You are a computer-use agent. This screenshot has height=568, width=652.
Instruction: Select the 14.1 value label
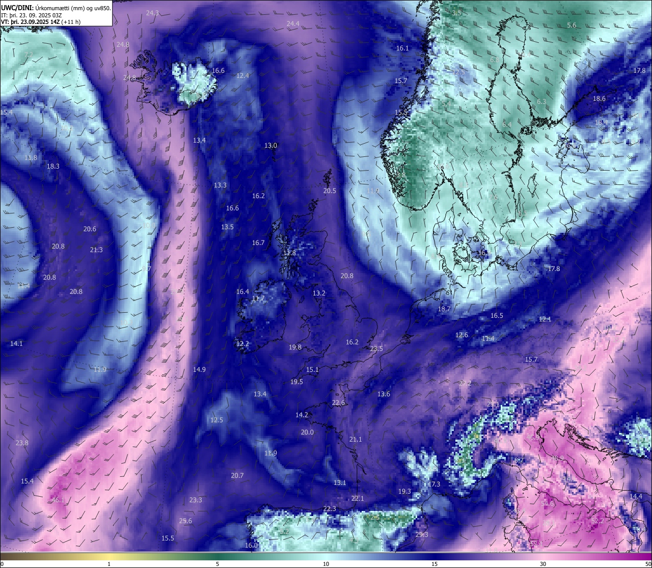(16, 343)
